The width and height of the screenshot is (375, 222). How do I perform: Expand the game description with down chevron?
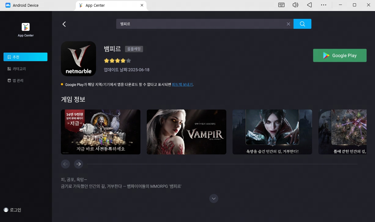(213, 198)
